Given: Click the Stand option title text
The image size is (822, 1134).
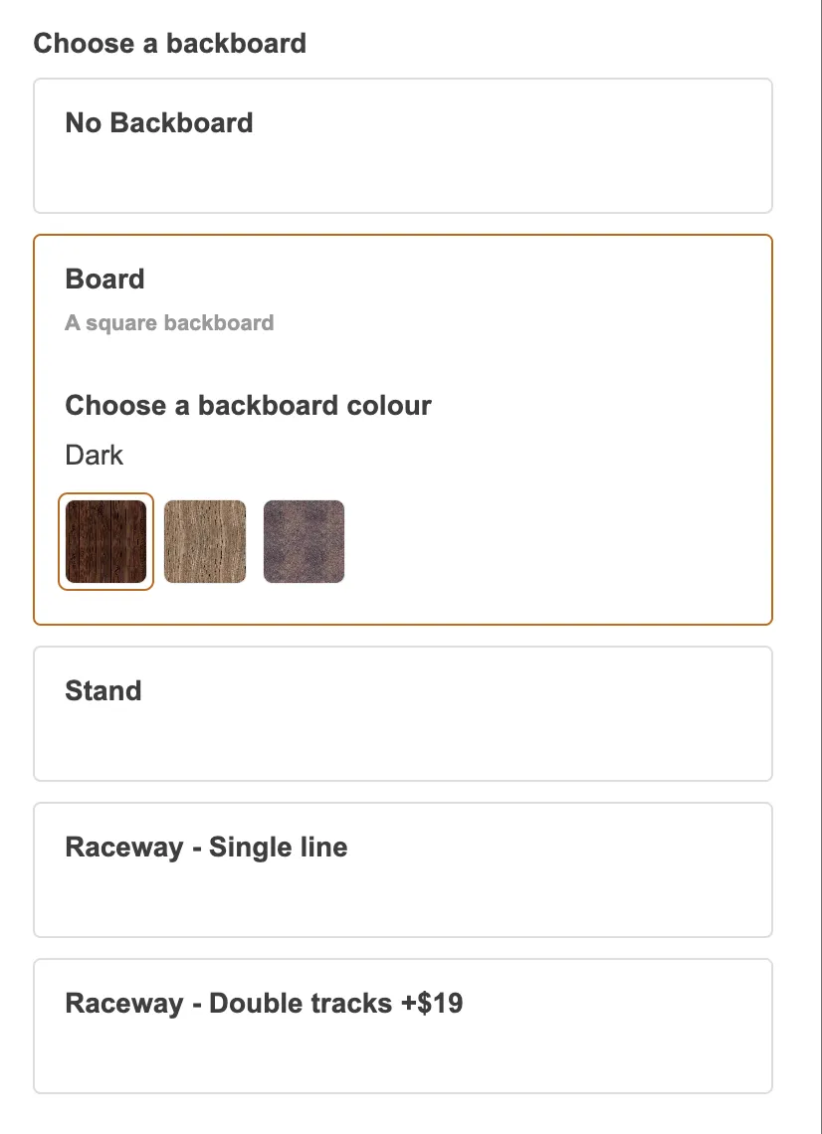Looking at the screenshot, I should [x=103, y=691].
